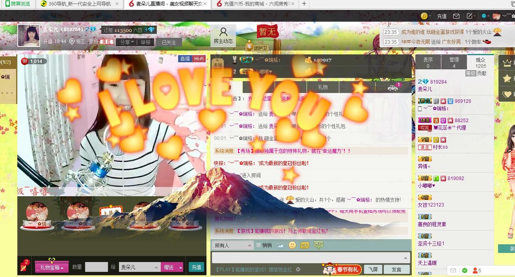The height and width of the screenshot is (277, 515).
Task: Click the car icon tab in chat panel
Action: coord(393,87)
